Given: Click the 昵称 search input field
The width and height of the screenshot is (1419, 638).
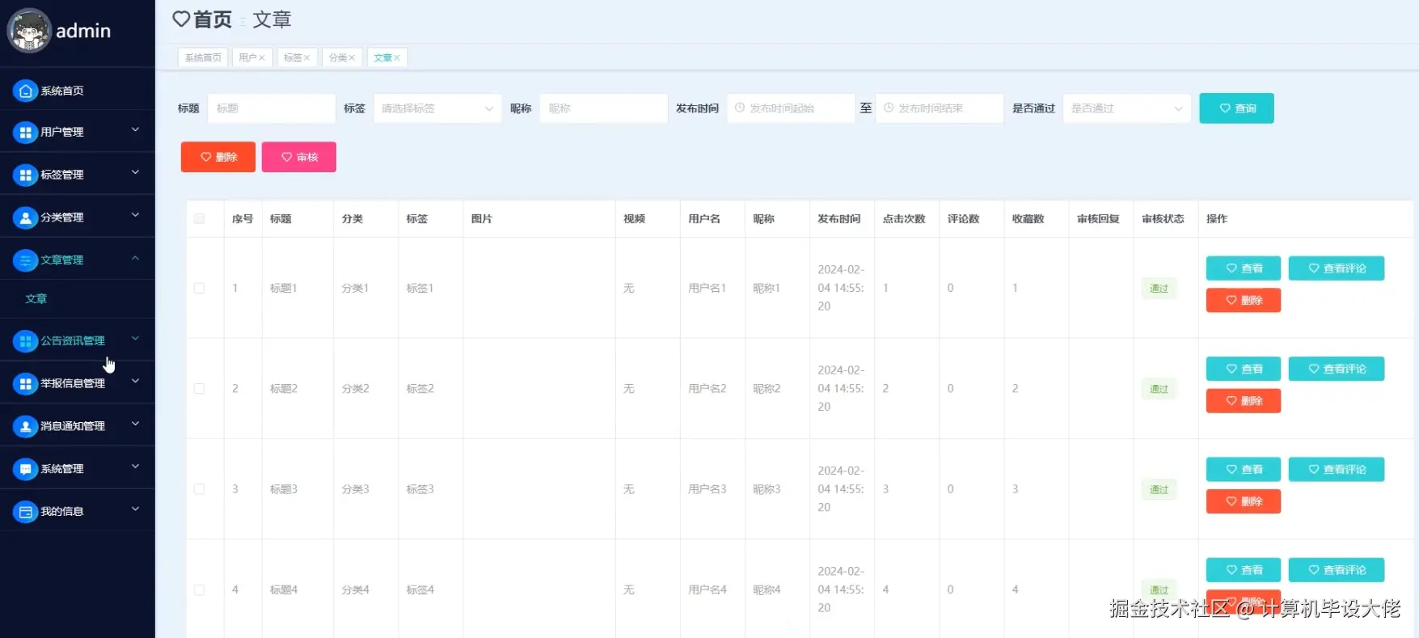Looking at the screenshot, I should pos(604,108).
